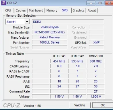Select the 533 MHz frequency cell
This screenshot has width=113, height=110.
[x=77, y=61]
